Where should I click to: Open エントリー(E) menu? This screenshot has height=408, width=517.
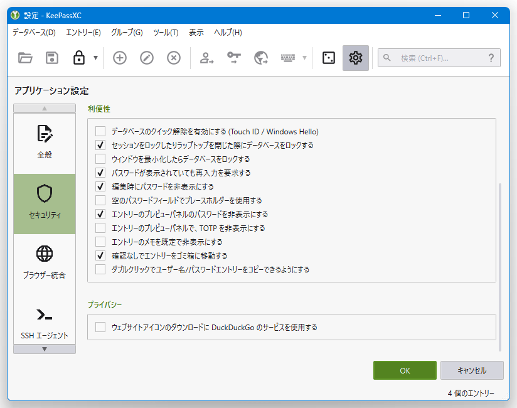pyautogui.click(x=83, y=32)
